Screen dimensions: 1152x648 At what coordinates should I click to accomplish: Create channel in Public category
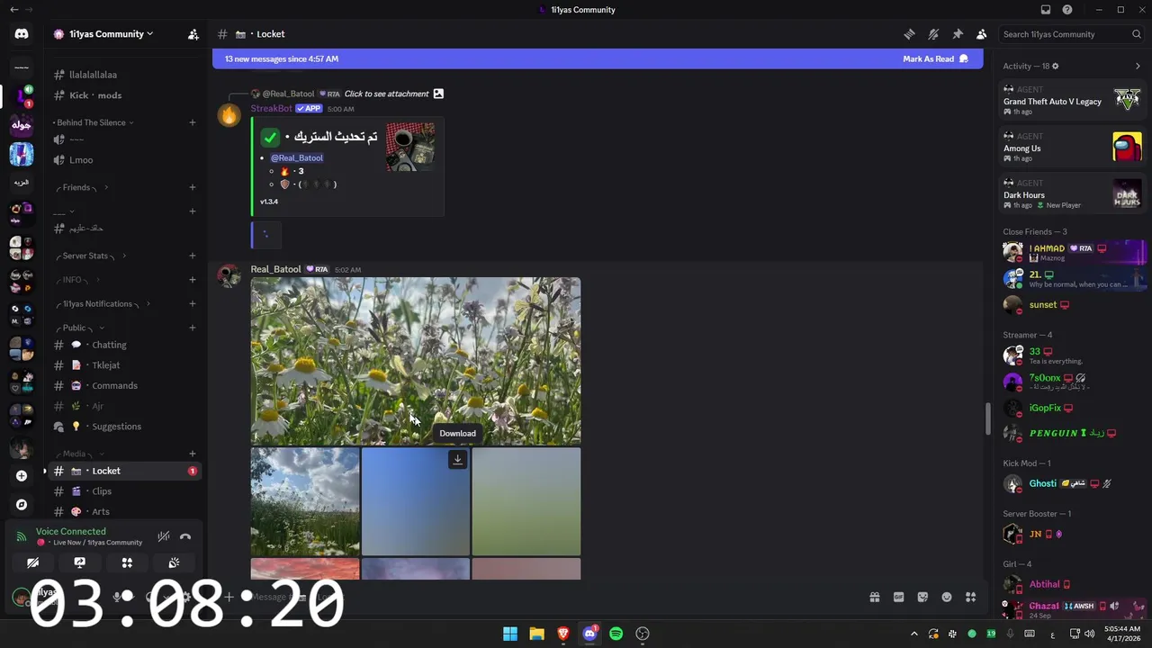[x=193, y=328]
